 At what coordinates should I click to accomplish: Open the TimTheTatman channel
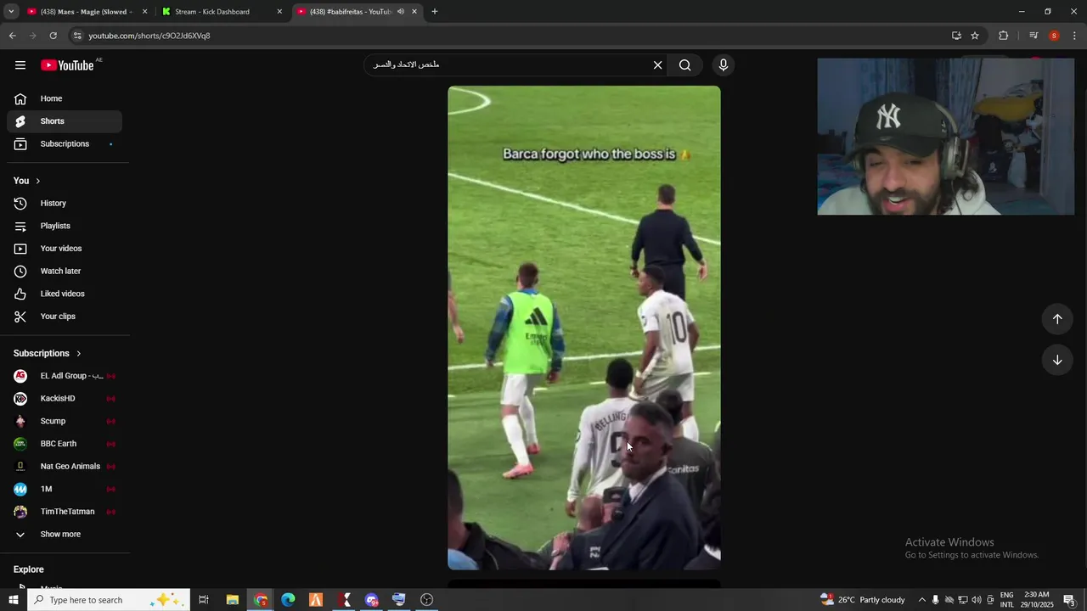(x=65, y=512)
